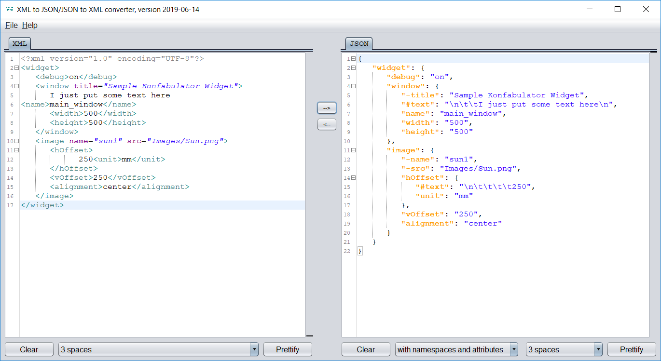The height and width of the screenshot is (361, 661).
Task: Collapse the window element fold in XML editor
Action: coord(16,86)
